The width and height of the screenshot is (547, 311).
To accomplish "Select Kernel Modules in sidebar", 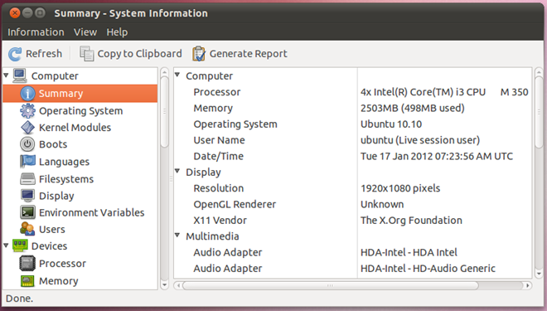I will click(x=75, y=128).
